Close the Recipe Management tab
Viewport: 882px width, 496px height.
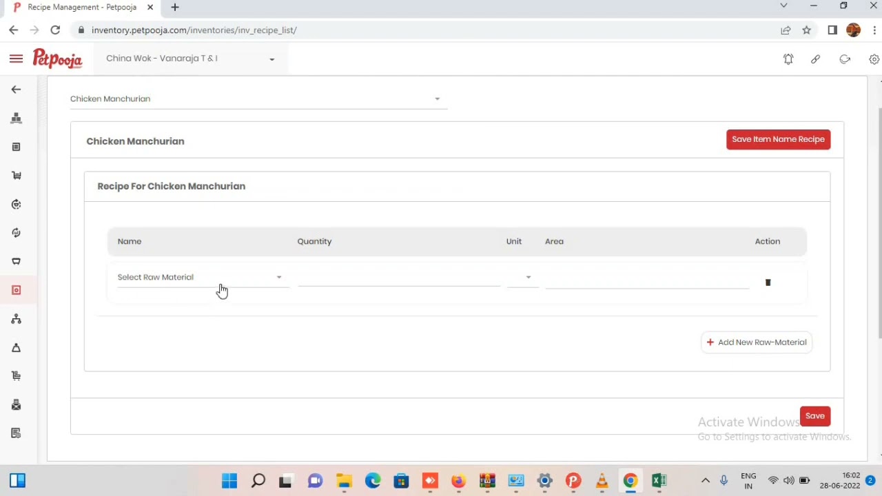tap(150, 7)
